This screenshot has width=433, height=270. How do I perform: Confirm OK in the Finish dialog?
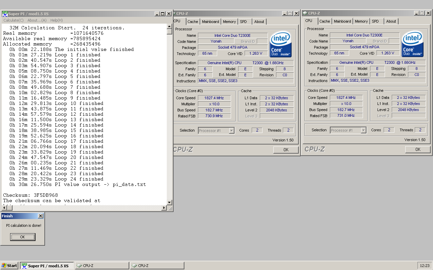(23, 237)
